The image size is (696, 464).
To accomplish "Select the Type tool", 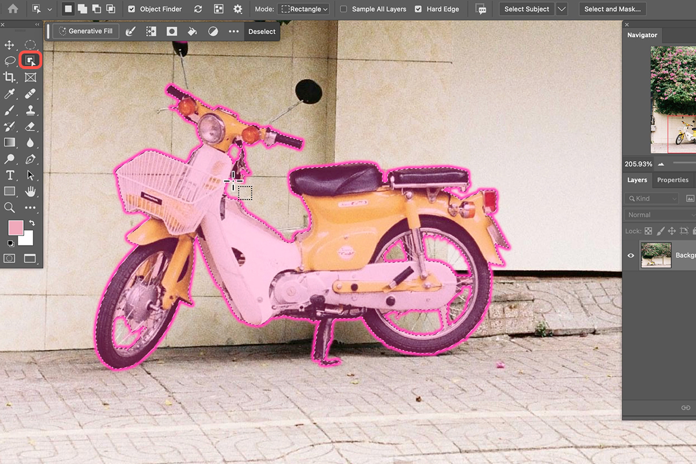I will (x=9, y=175).
